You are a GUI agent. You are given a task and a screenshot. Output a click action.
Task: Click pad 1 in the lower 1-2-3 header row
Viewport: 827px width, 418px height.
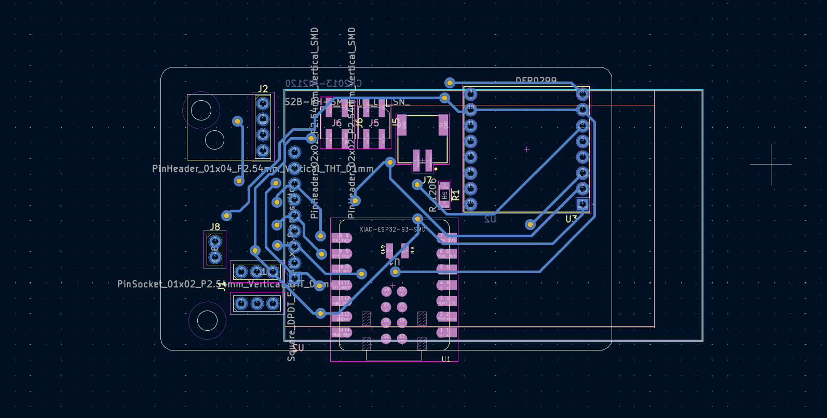[240, 303]
